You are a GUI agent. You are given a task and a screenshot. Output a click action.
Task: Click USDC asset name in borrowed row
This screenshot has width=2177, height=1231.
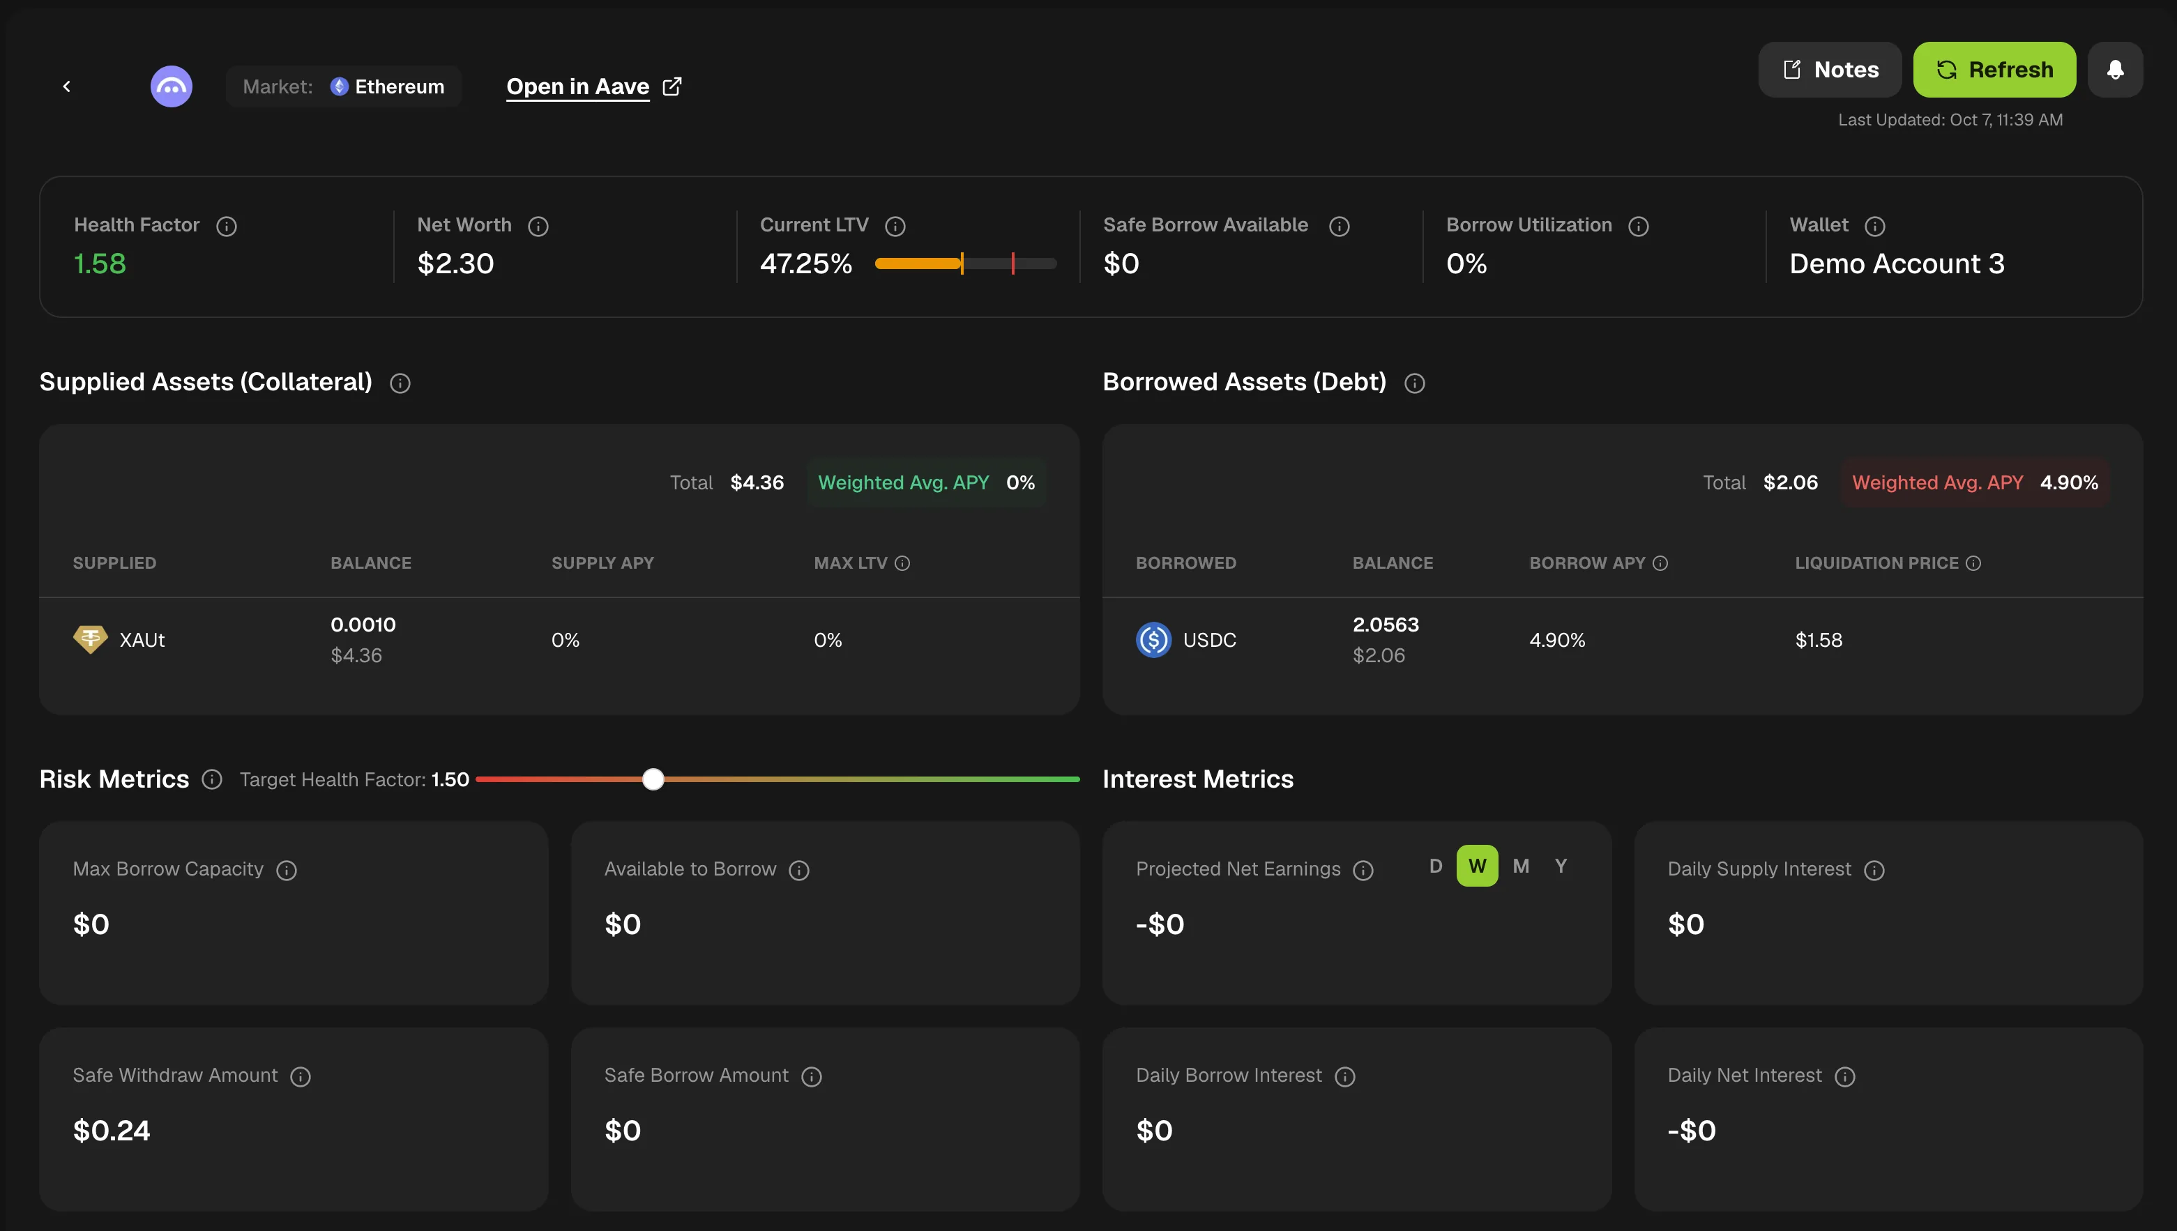pyautogui.click(x=1209, y=640)
